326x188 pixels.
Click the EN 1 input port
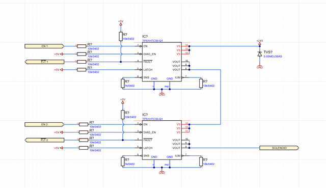44,46
